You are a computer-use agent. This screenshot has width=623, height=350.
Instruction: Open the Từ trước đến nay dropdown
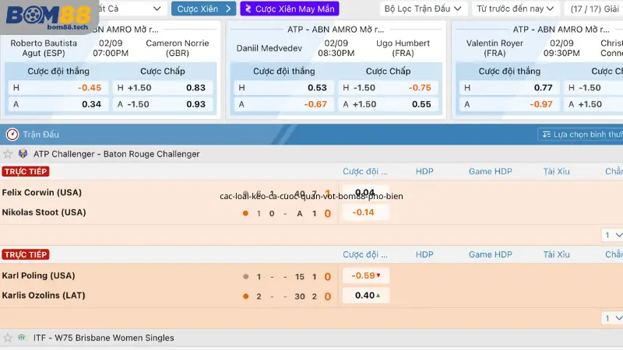coord(516,9)
